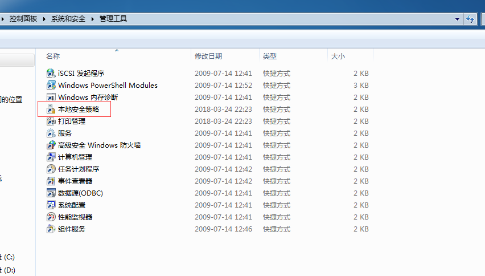Select the drive (D:) in the navigation pane

[7, 270]
